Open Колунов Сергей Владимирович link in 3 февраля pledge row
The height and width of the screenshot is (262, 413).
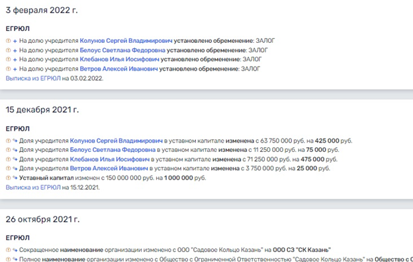[x=126, y=41]
